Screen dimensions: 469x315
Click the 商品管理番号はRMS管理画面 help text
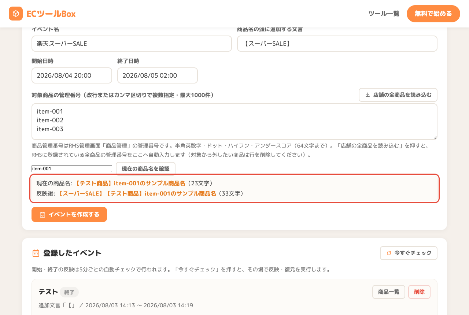[230, 150]
